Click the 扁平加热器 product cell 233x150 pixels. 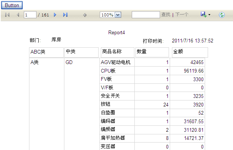pyautogui.click(x=117, y=138)
